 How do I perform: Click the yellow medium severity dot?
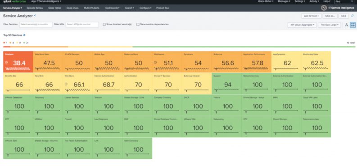17,43
